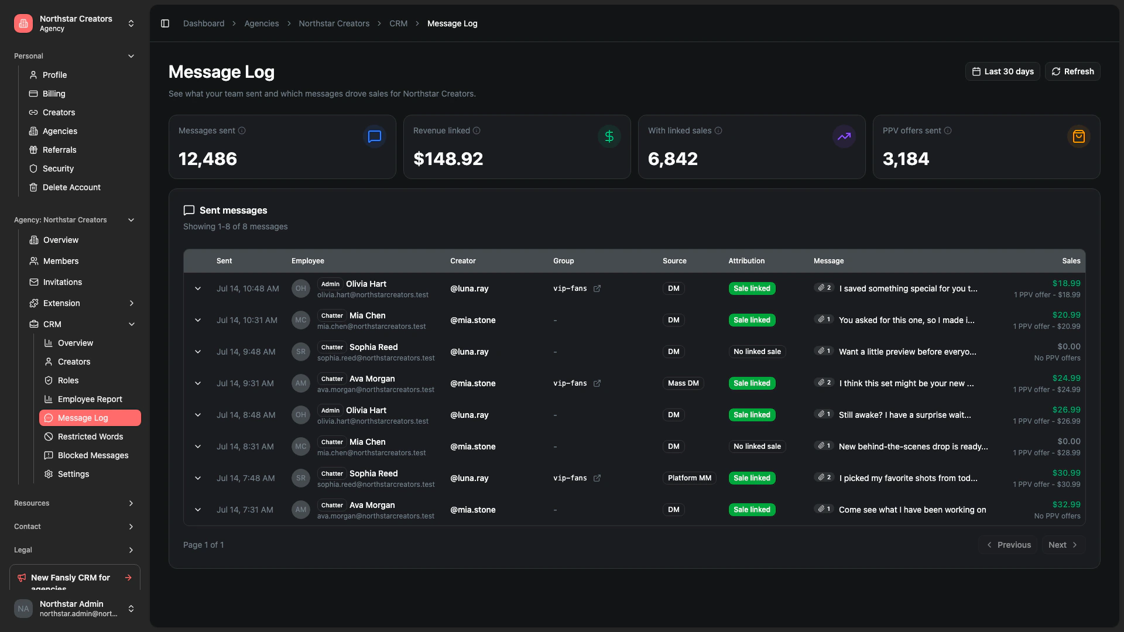Expand the Jul 14, 8:48 AM message row
This screenshot has width=1124, height=632.
tap(198, 415)
